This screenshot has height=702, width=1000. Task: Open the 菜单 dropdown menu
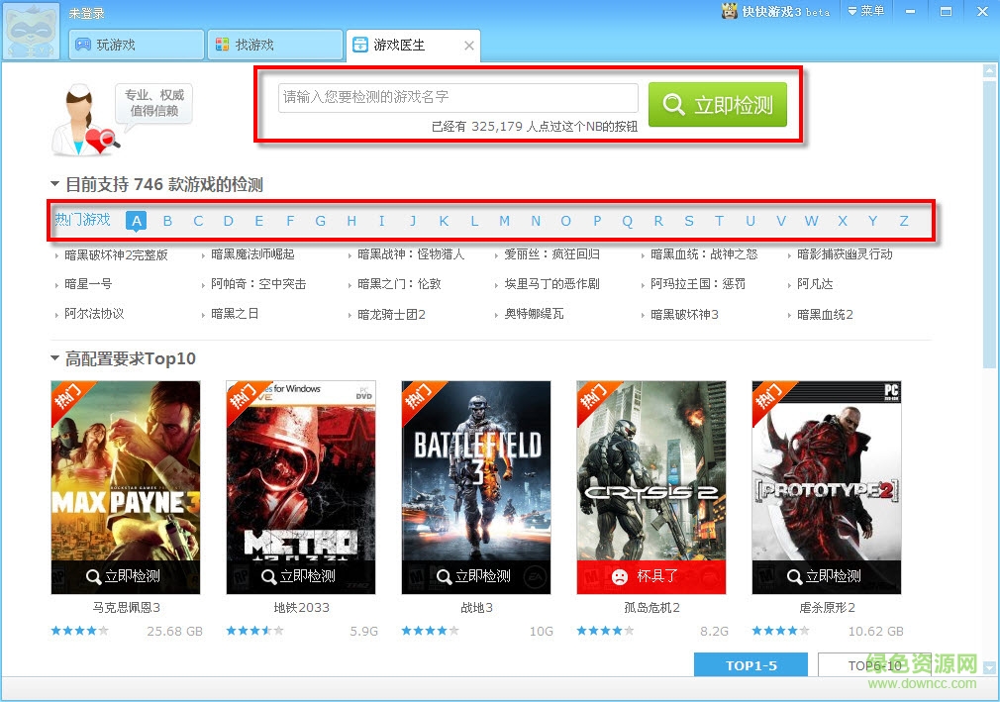point(865,11)
